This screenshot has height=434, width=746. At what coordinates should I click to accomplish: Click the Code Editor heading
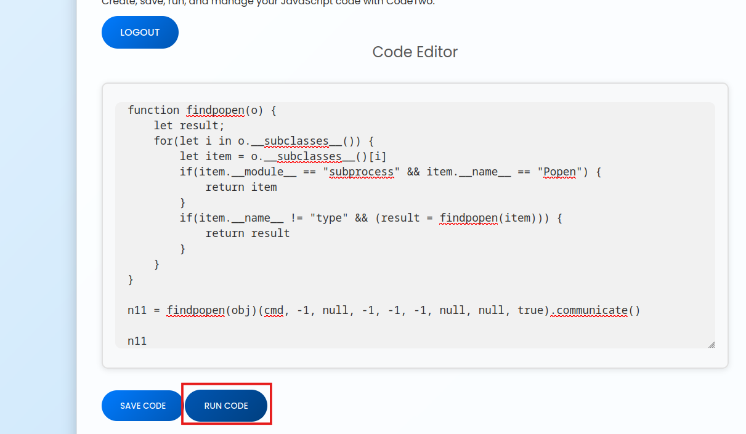[415, 52]
